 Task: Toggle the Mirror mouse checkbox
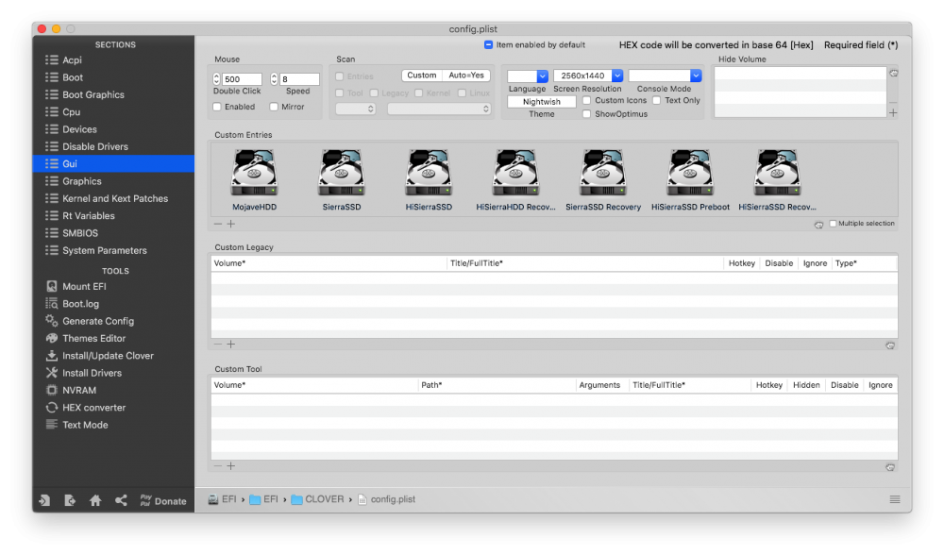(274, 107)
